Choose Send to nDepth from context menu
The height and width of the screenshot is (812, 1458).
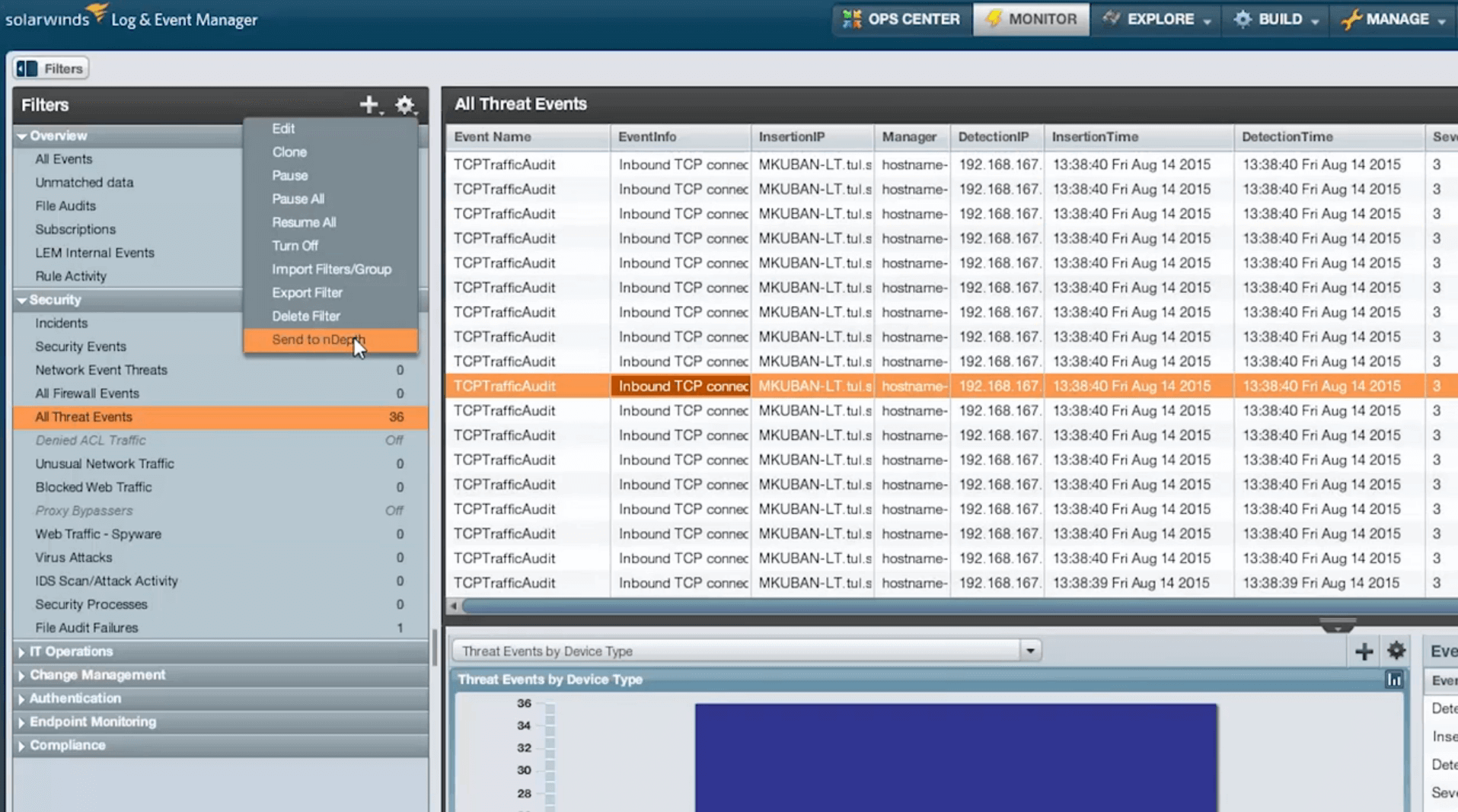[x=318, y=339]
